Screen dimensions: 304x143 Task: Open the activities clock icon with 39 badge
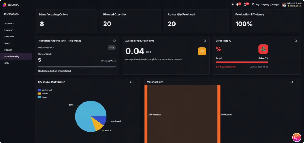coord(245,5)
